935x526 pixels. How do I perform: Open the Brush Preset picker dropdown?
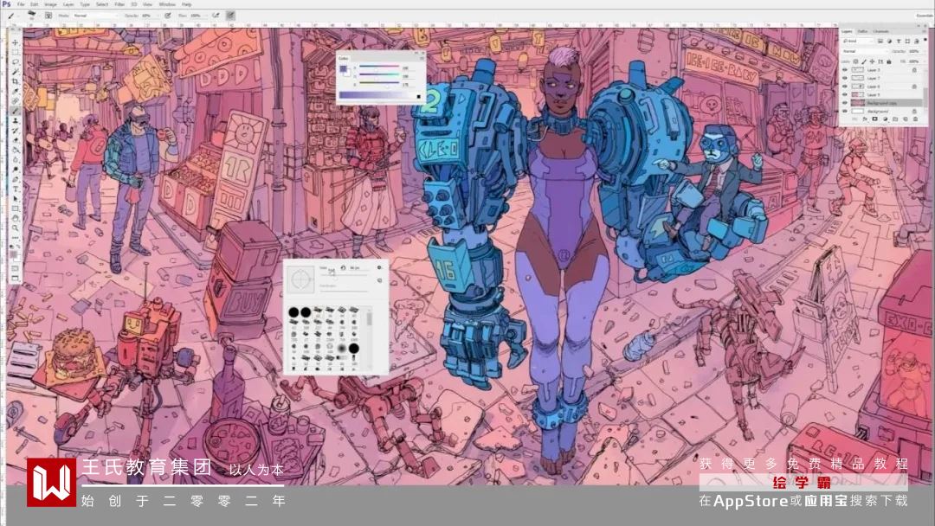coord(35,16)
